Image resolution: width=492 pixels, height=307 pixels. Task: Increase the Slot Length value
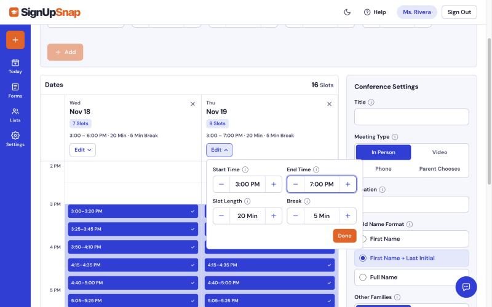[274, 216]
